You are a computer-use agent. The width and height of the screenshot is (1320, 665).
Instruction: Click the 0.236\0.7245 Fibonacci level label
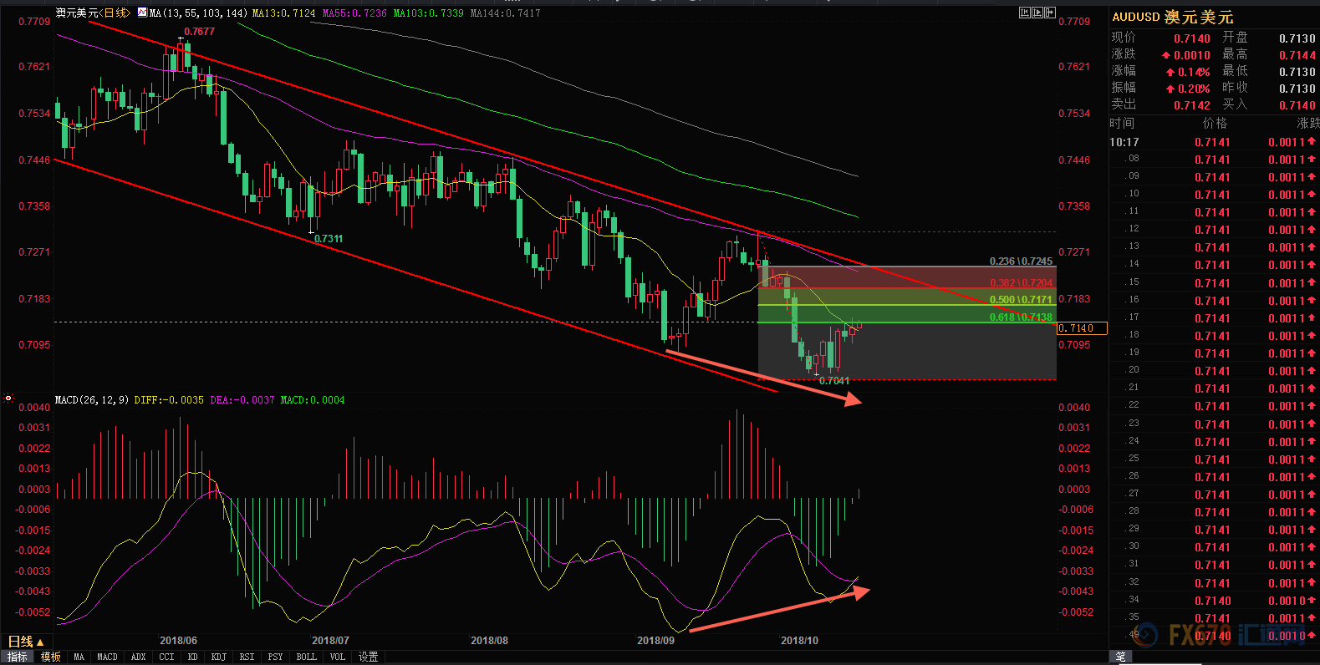click(1021, 261)
